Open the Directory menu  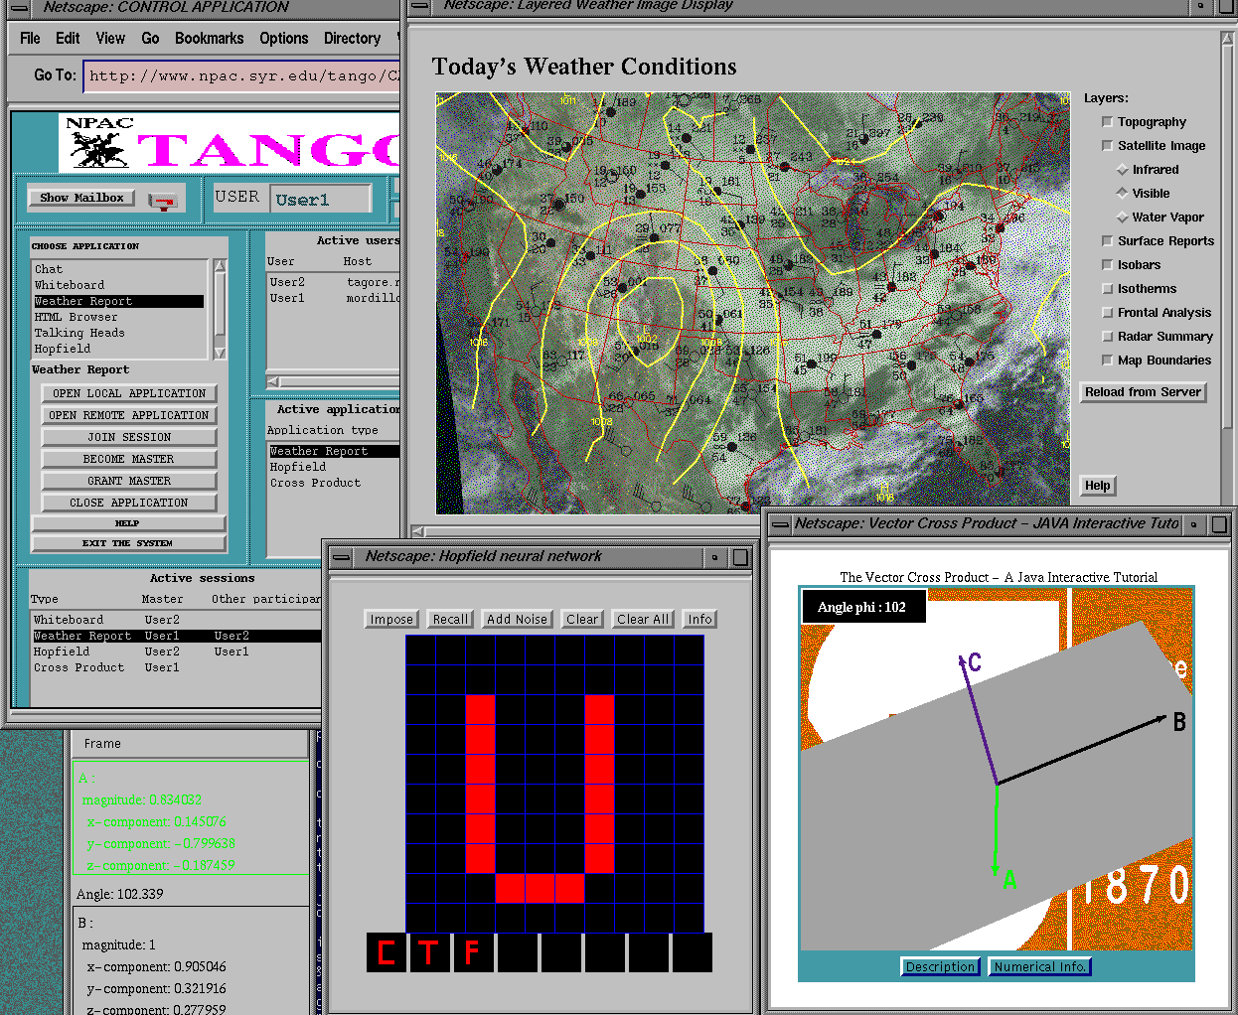[x=352, y=39]
